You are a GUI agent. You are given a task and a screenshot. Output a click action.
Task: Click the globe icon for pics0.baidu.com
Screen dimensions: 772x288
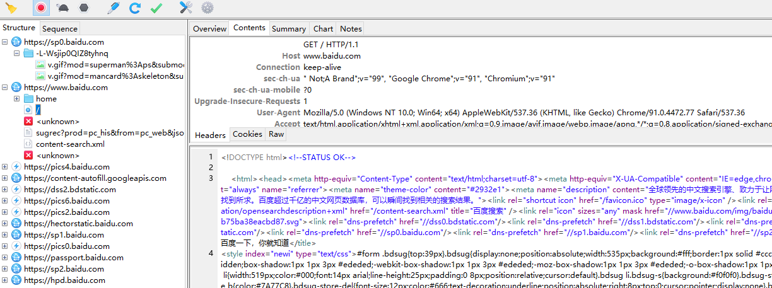(x=16, y=246)
